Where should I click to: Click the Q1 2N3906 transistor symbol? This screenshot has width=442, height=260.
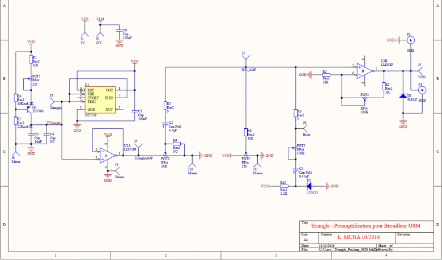point(29,109)
